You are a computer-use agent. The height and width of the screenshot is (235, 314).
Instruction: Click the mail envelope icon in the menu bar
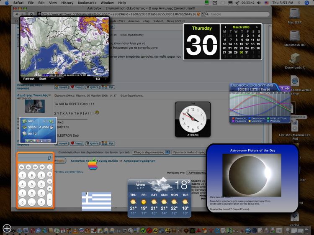click(215, 3)
